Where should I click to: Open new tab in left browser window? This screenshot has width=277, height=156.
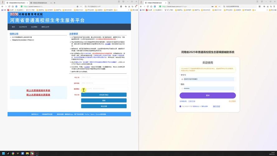(x=55, y=3)
